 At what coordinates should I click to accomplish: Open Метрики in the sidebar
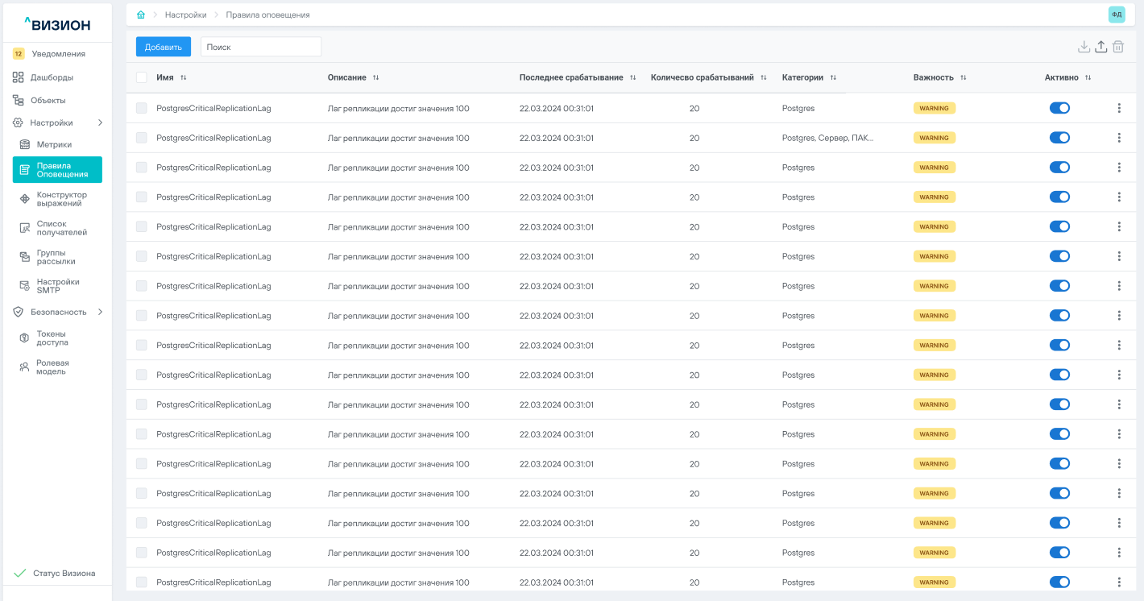pyautogui.click(x=54, y=144)
